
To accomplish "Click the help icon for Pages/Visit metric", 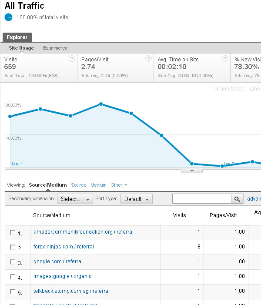I will [148, 59].
